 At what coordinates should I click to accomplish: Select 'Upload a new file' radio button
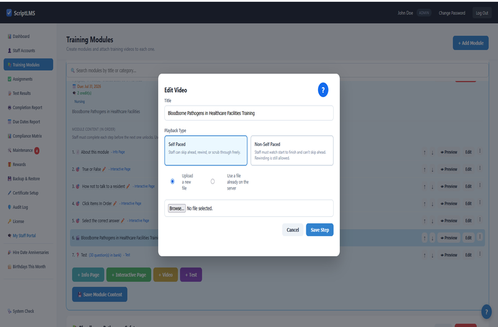click(x=172, y=182)
